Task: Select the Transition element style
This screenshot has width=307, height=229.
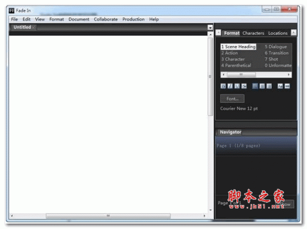Action: (277, 53)
